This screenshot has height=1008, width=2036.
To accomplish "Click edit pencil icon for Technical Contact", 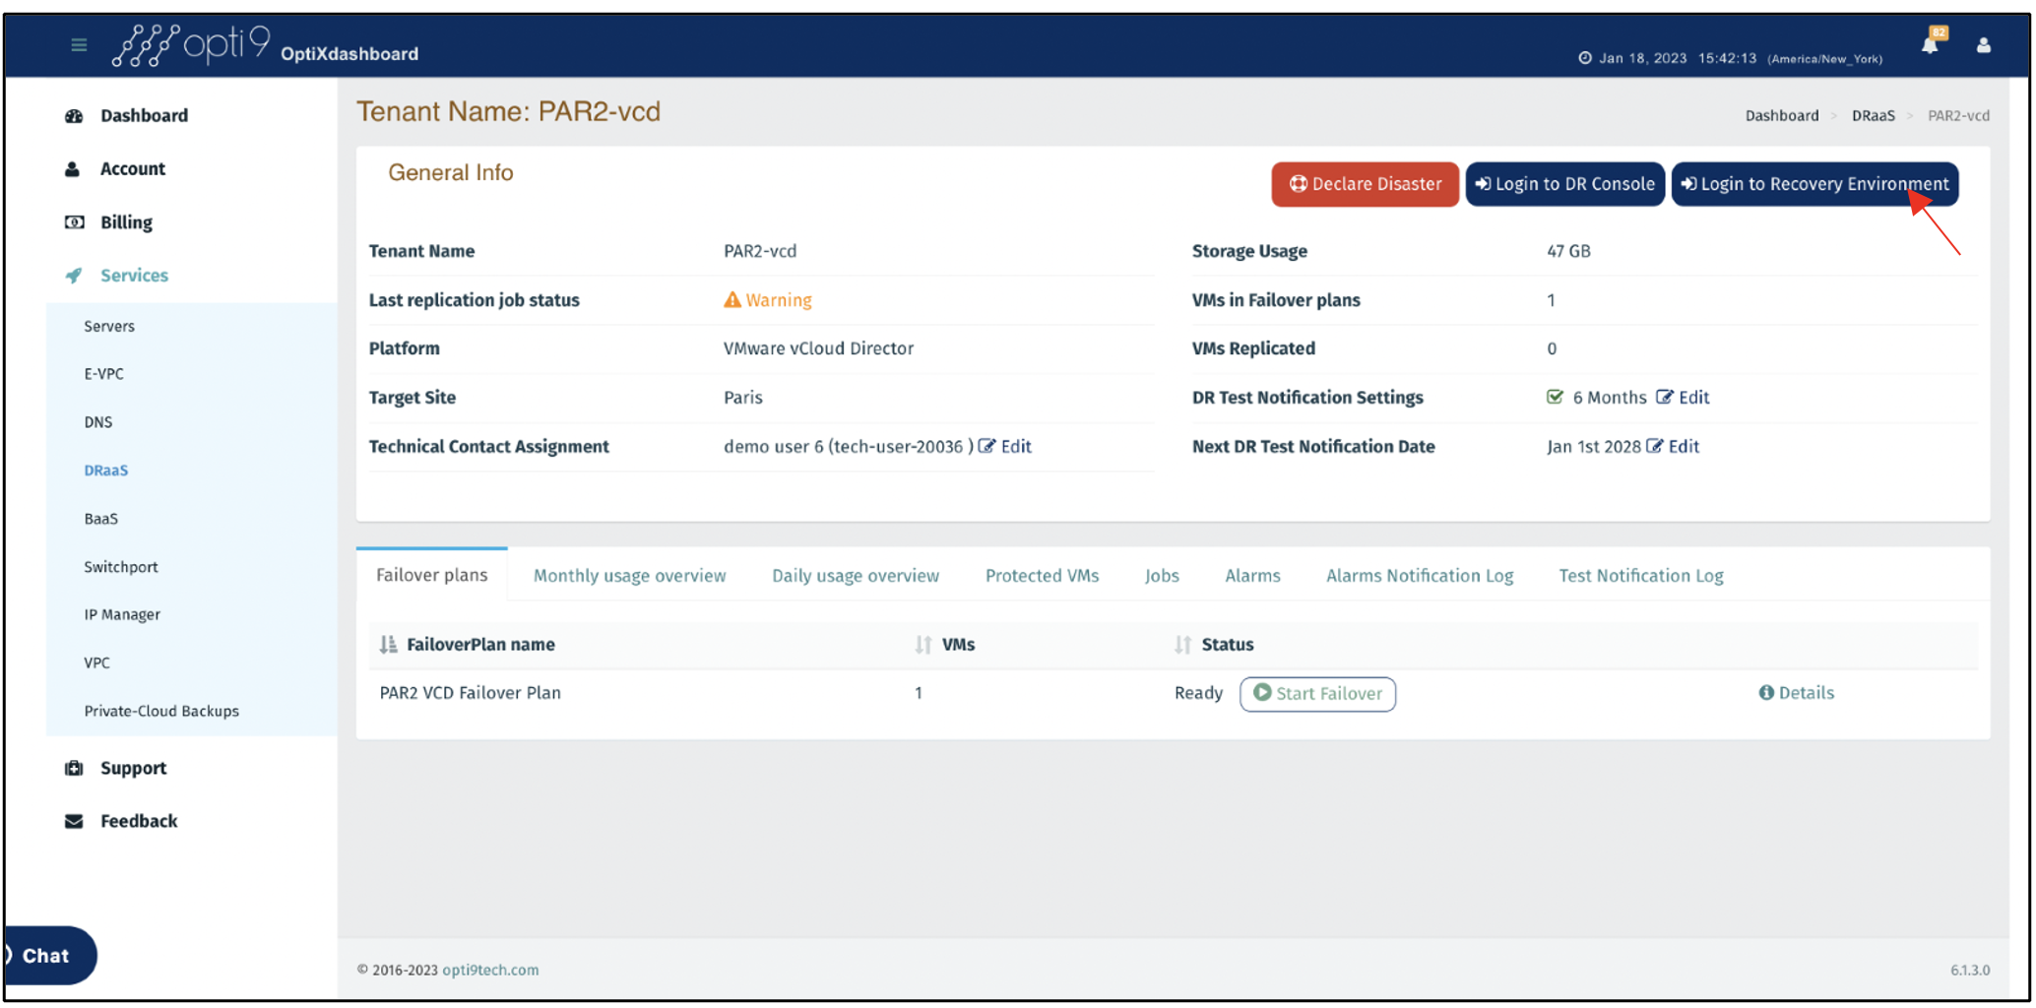I will 986,447.
